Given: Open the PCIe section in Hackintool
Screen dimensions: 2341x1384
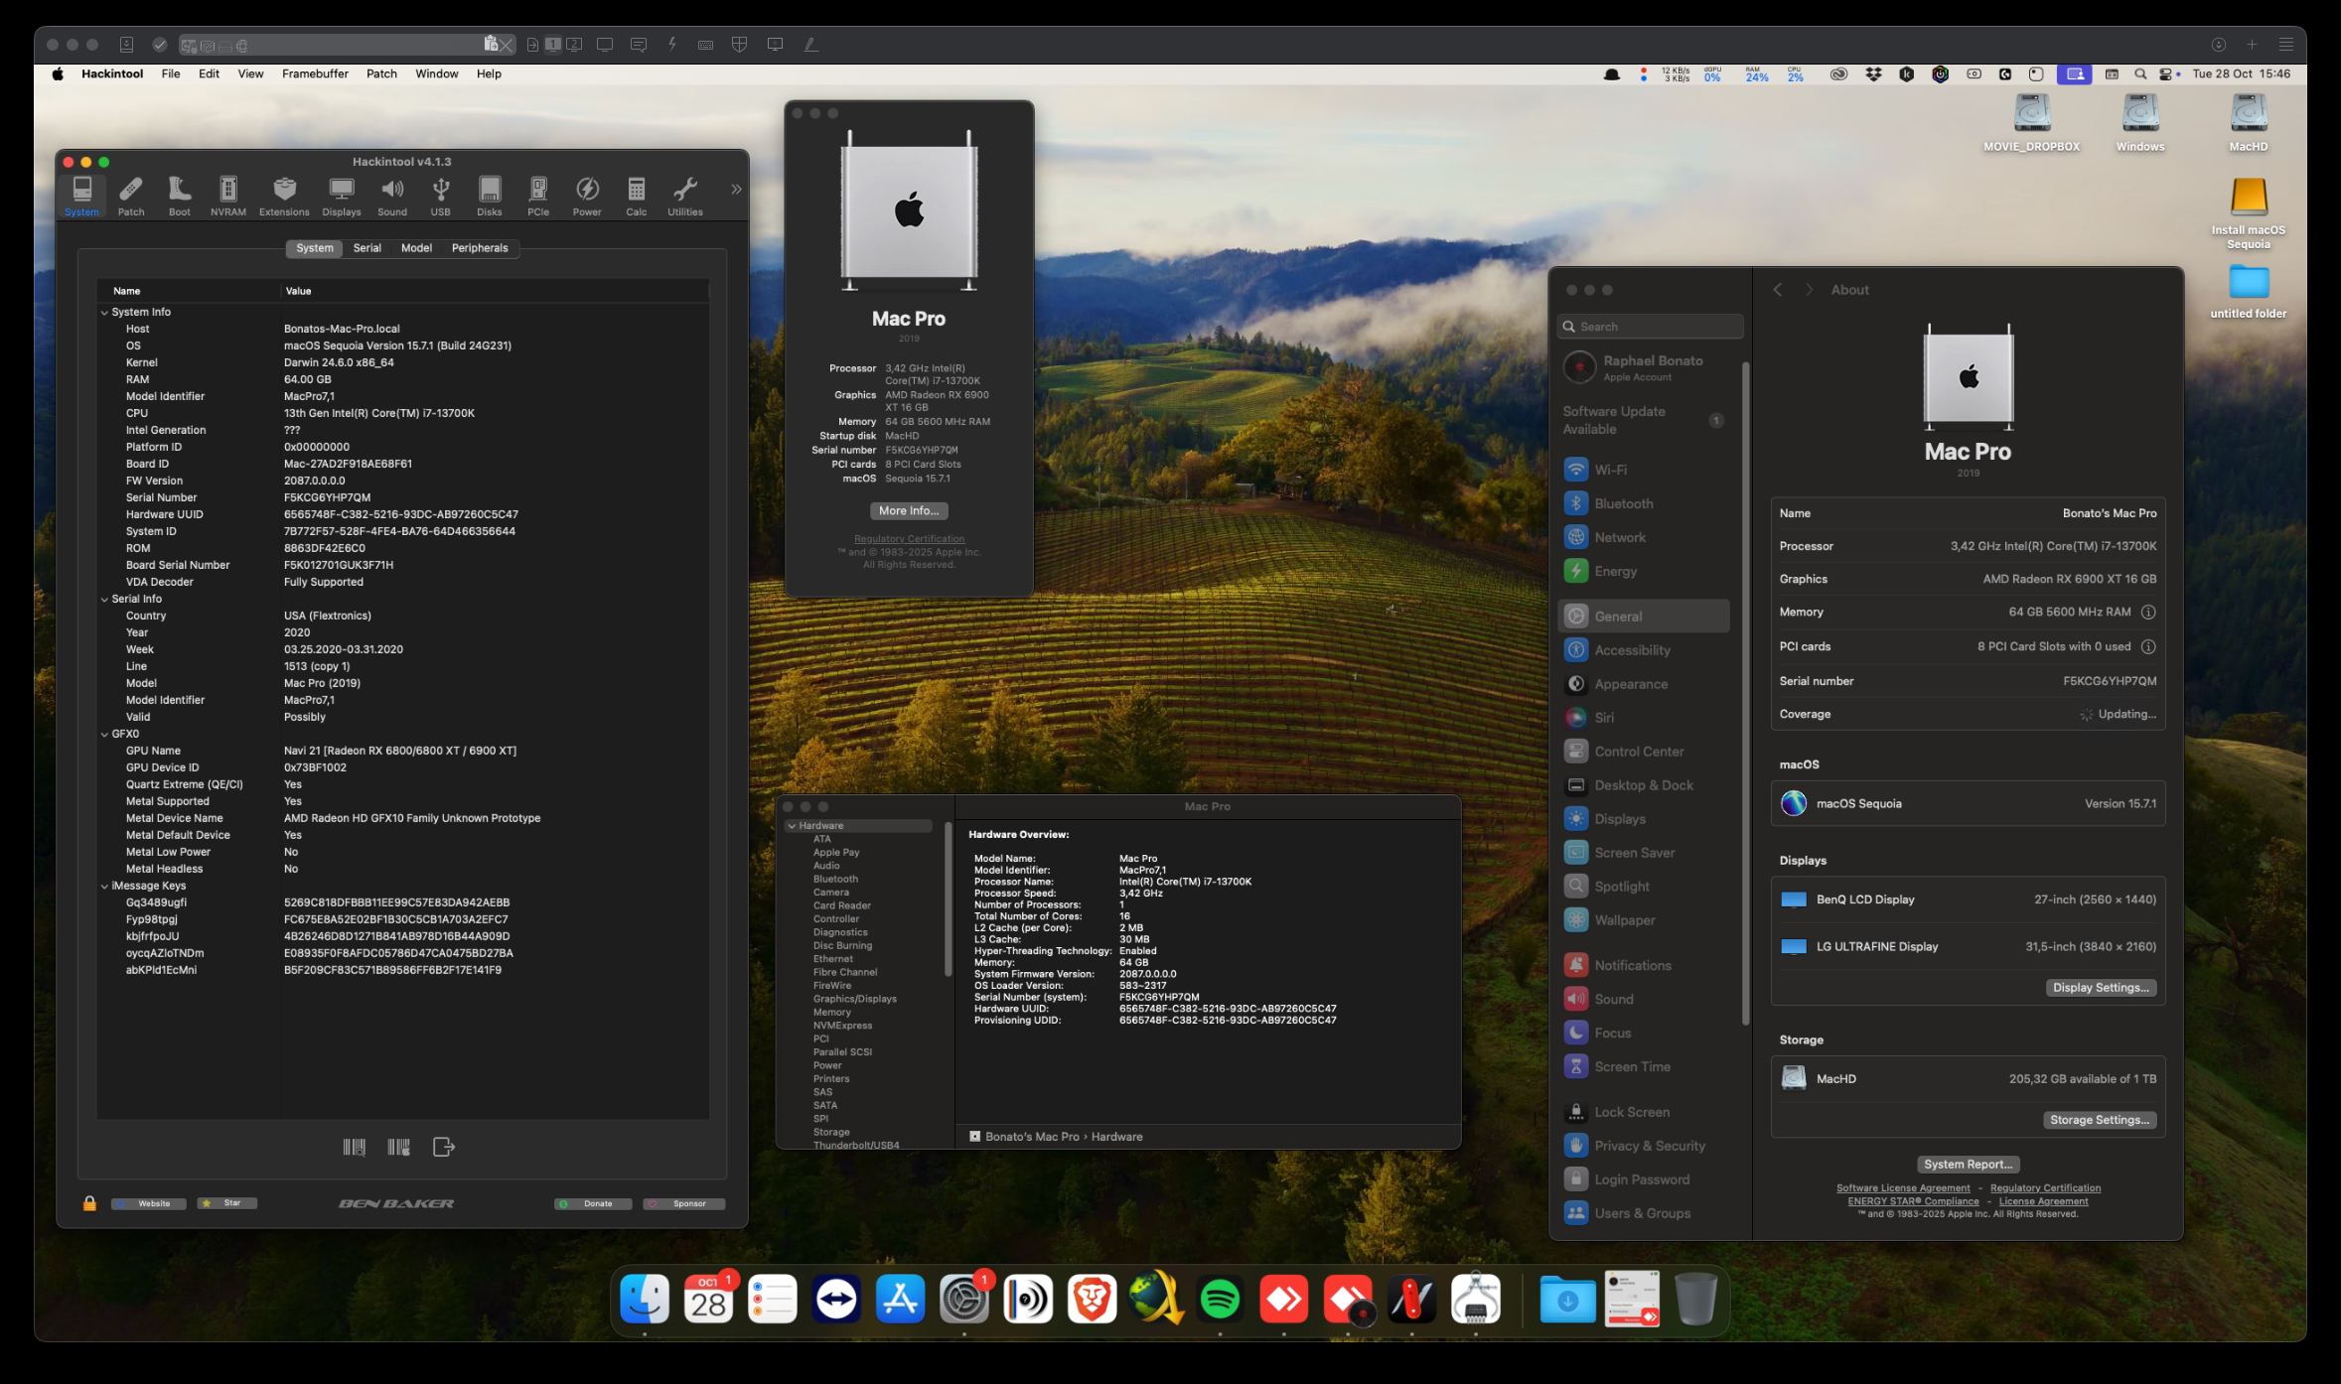Looking at the screenshot, I should [537, 196].
